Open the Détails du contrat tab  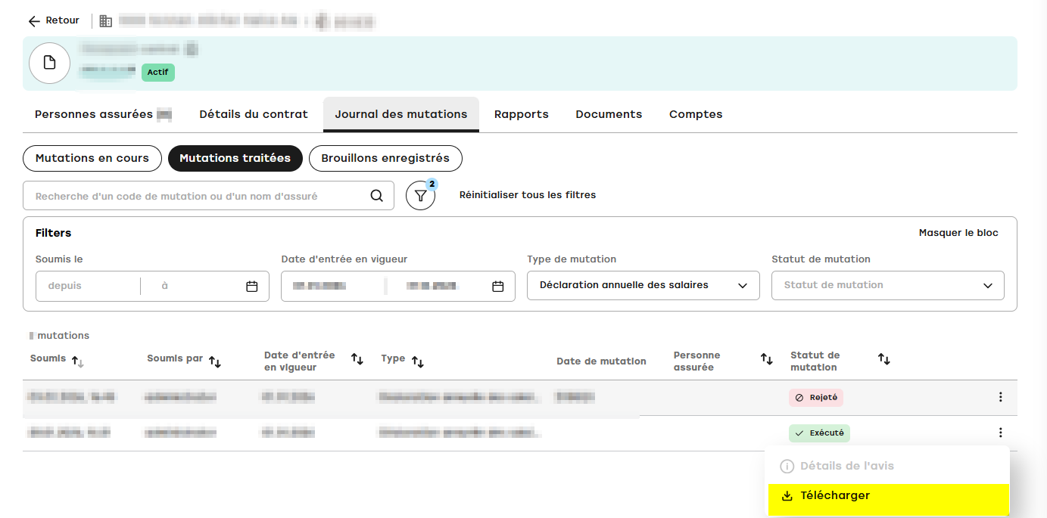click(254, 114)
